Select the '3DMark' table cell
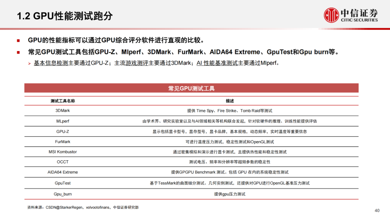This screenshot has height=219, width=390. coord(63,111)
